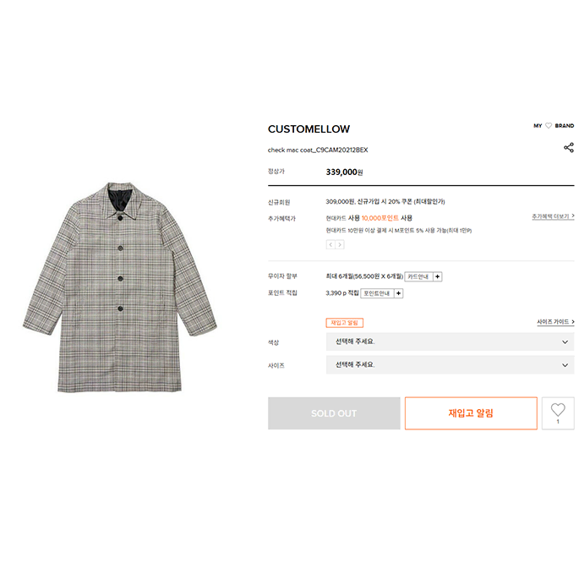Add the coat to wishlist via heart button

[558, 413]
